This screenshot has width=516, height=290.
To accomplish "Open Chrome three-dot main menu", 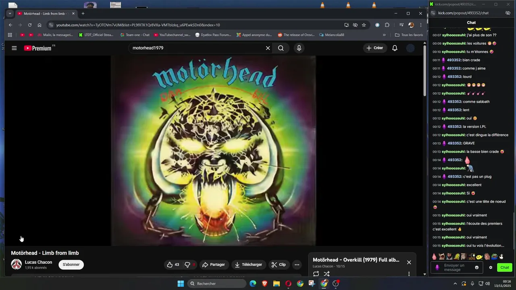I will click(421, 25).
